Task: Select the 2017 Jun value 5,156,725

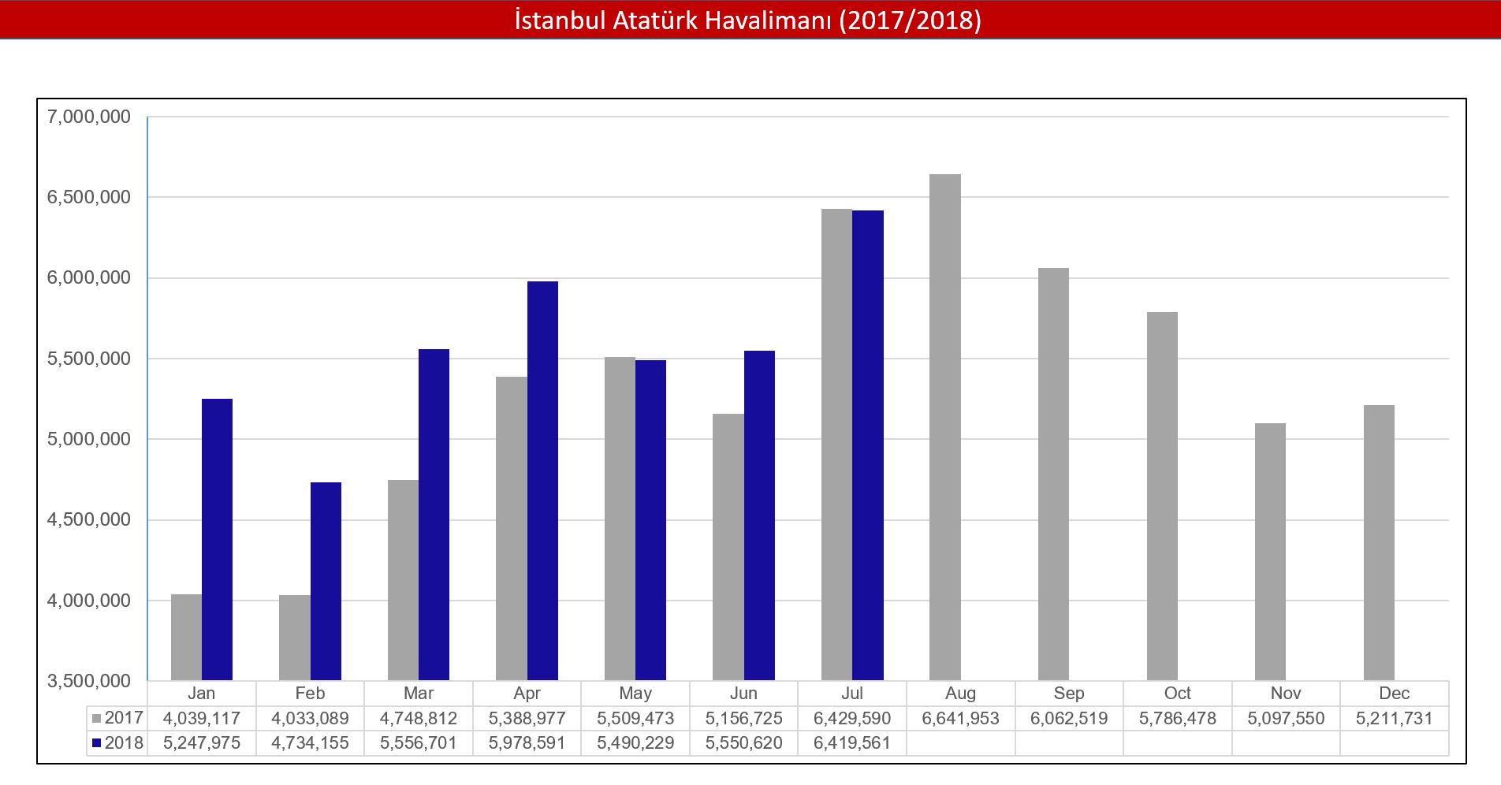Action: (743, 719)
